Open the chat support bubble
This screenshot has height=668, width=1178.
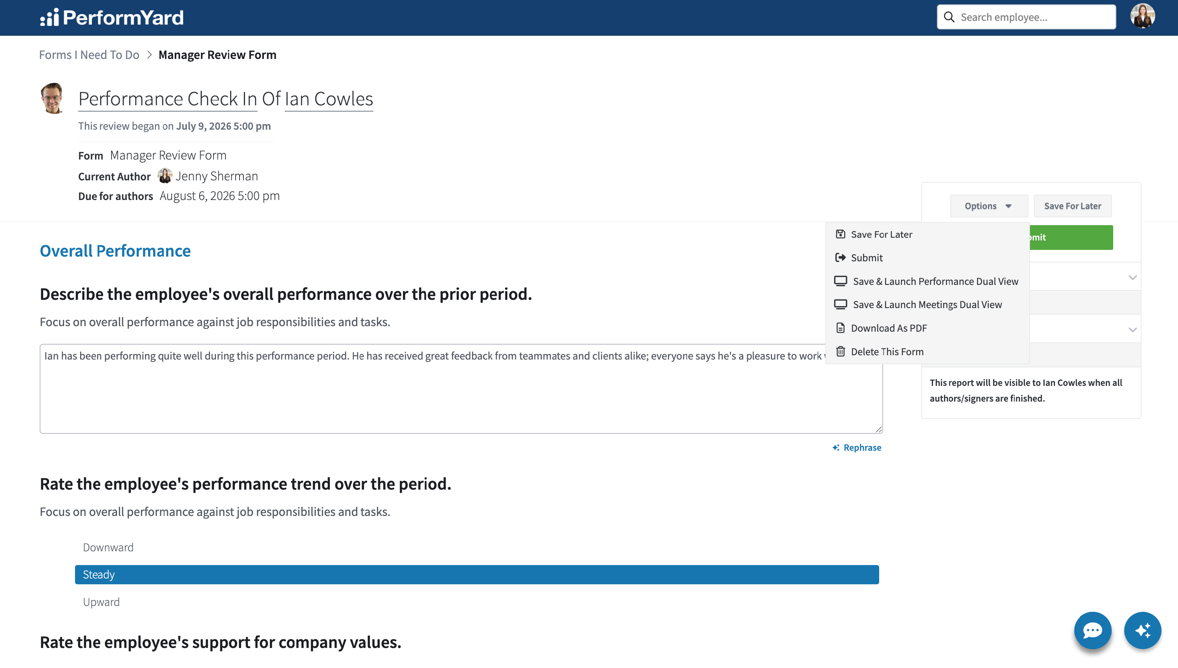pyautogui.click(x=1092, y=630)
